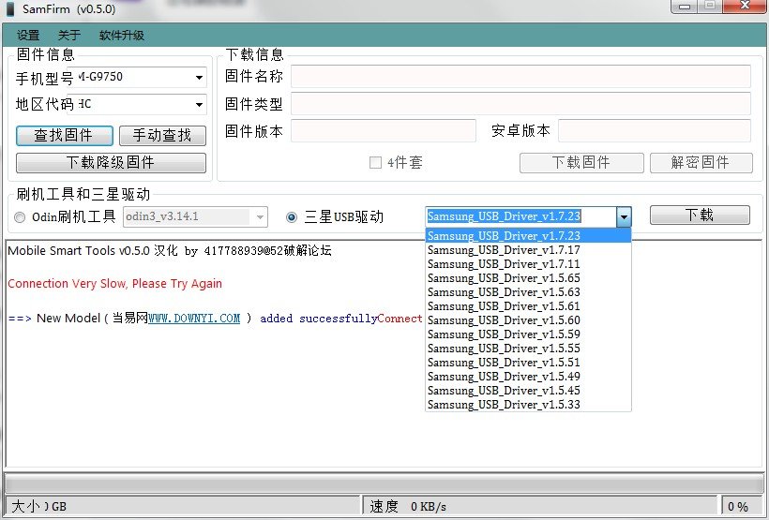Choose Samsung_USB_Driver_v1.5.65 from the list

coord(504,278)
